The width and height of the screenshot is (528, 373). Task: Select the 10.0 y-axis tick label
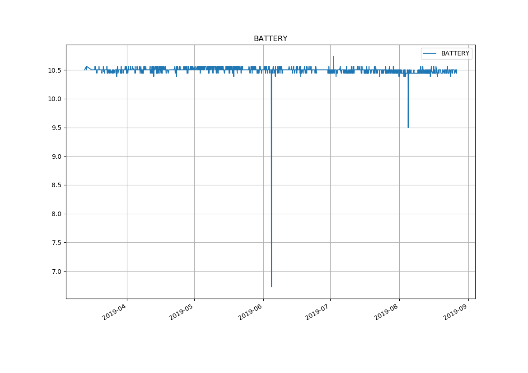[x=54, y=99]
